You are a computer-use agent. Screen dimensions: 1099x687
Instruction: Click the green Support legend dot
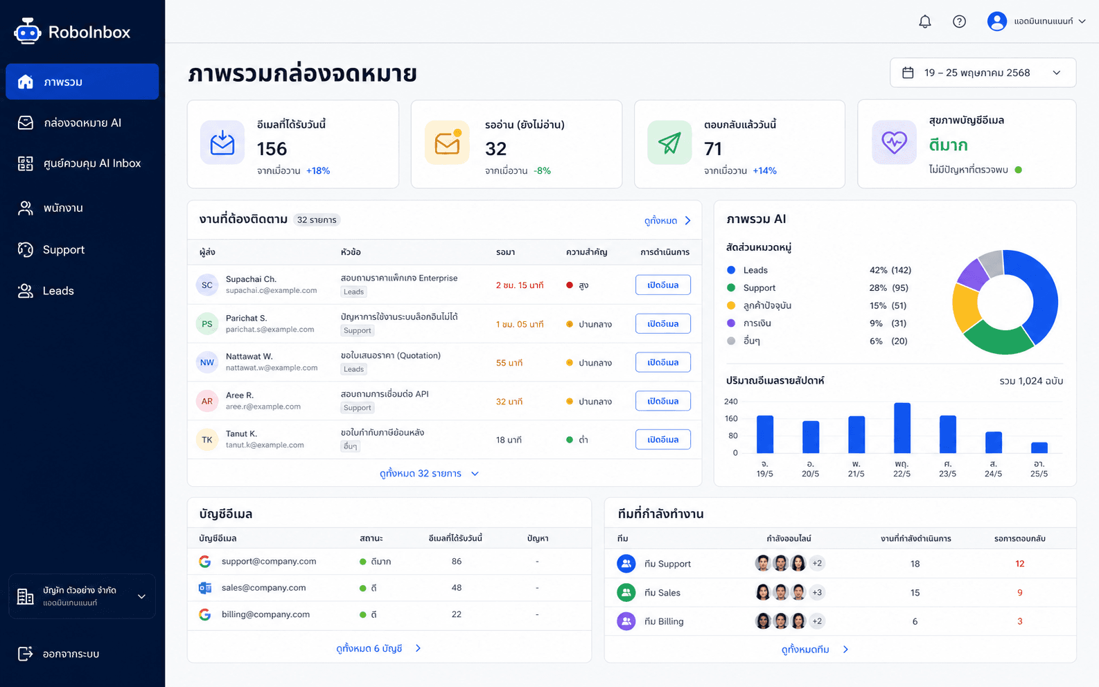pyautogui.click(x=731, y=287)
